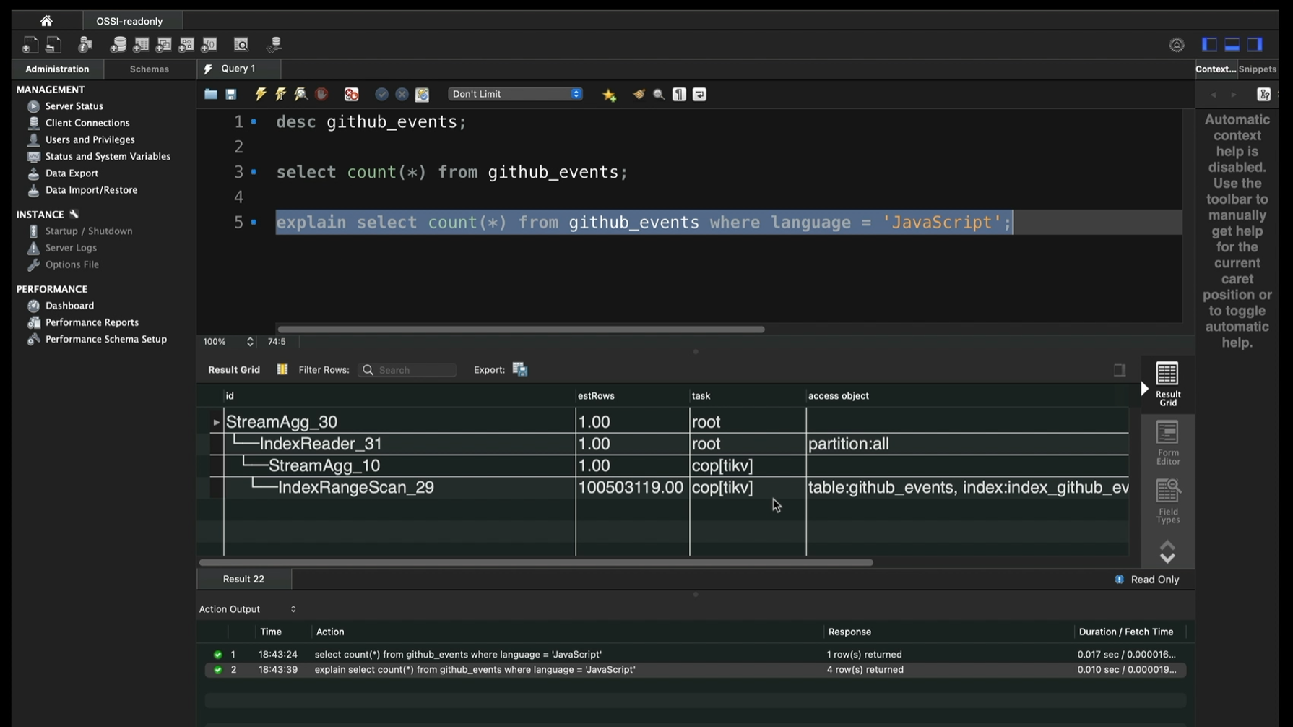Create a new stored procedure icon
This screenshot has height=727, width=1293.
[x=186, y=45]
